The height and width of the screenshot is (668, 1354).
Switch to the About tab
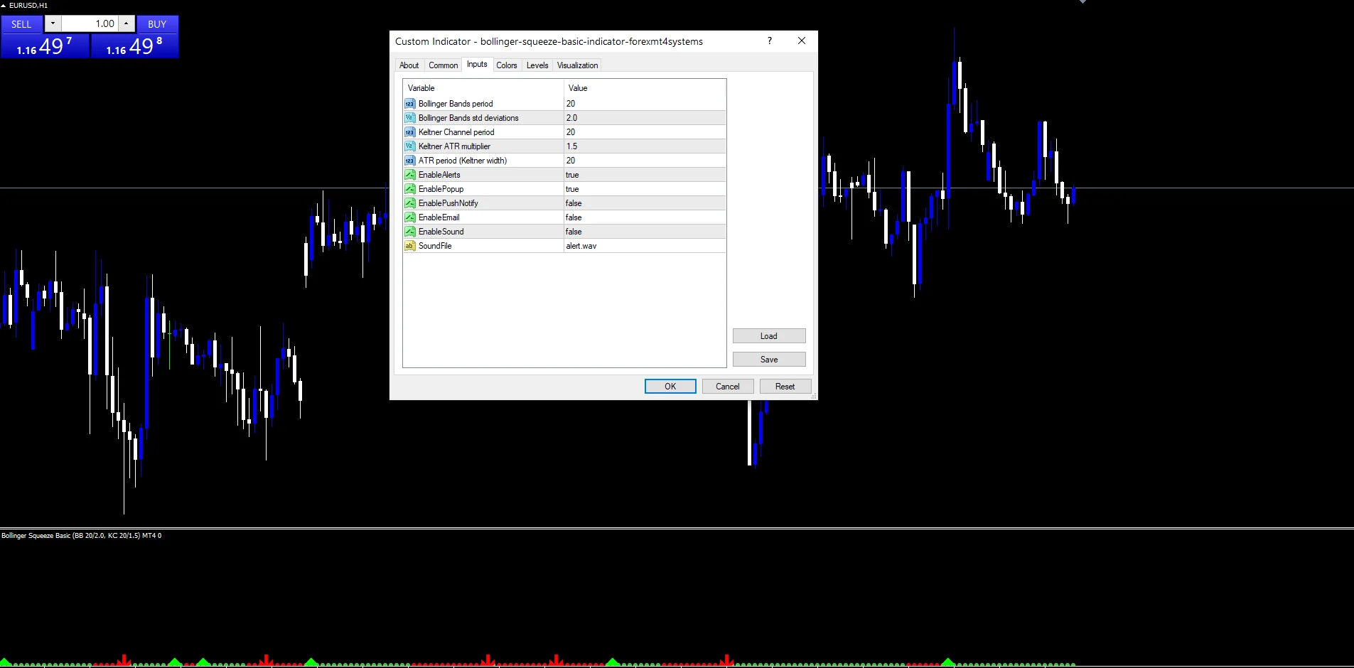[409, 65]
